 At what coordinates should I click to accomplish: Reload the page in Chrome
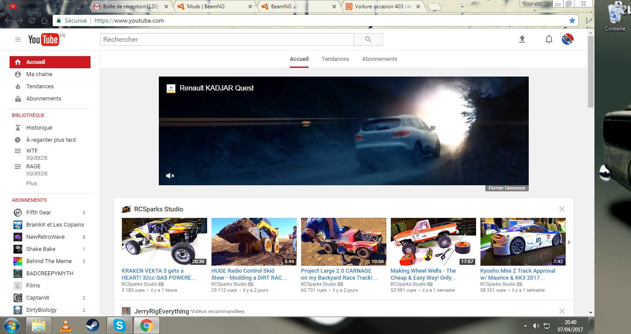(32, 20)
